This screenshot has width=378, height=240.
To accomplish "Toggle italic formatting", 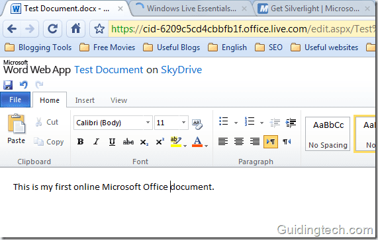I will 96,142.
